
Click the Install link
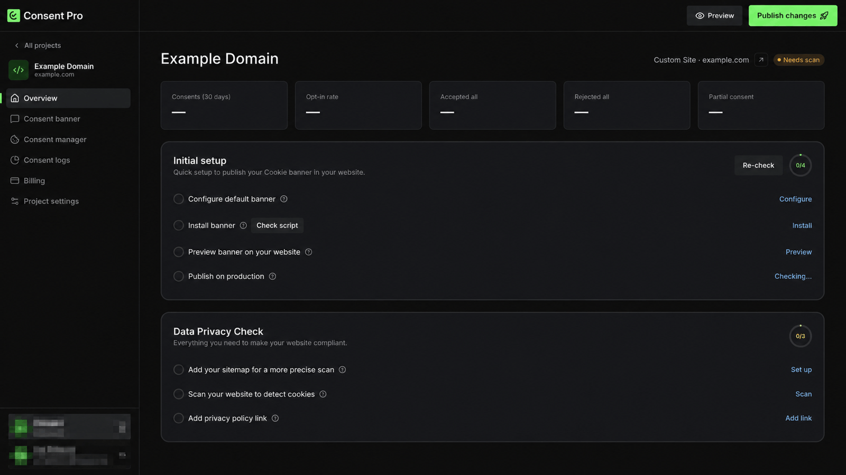802,225
